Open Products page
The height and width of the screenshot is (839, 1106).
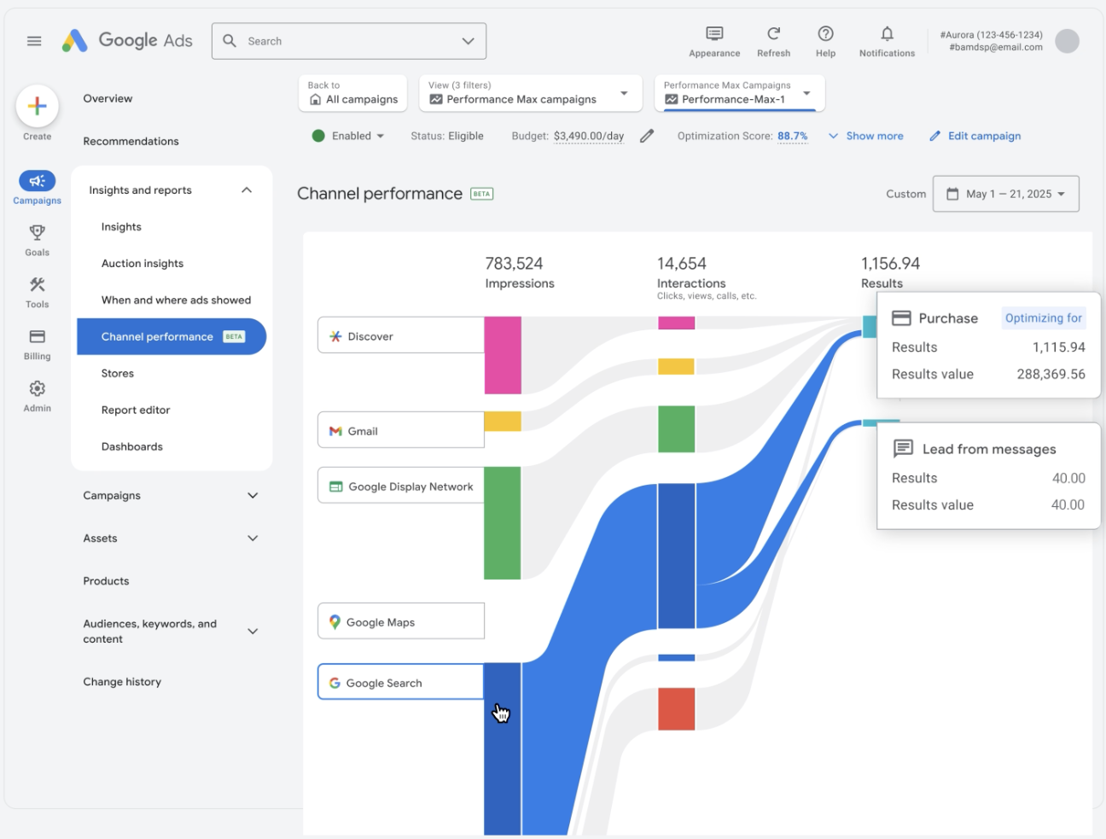(106, 581)
